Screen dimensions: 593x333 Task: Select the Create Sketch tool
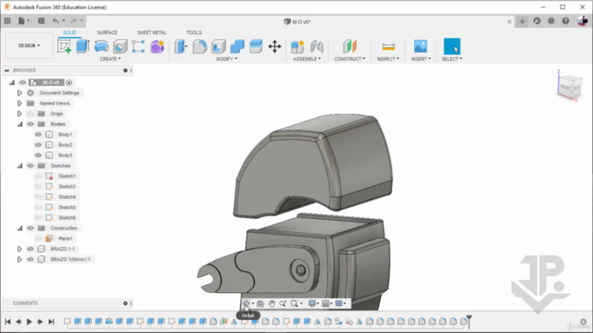click(x=64, y=46)
